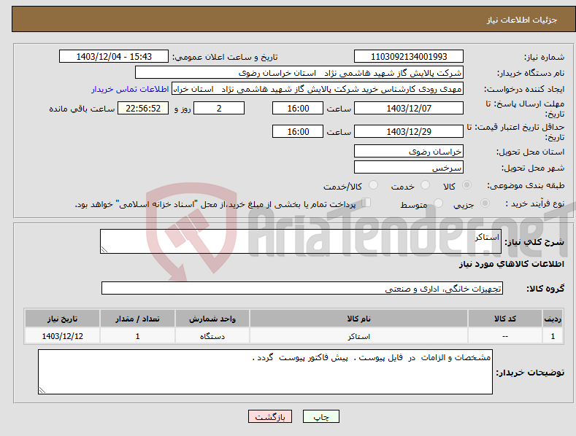
Task: Click the announcement date field 1403/12/04 - 15:43
Action: coord(113,57)
